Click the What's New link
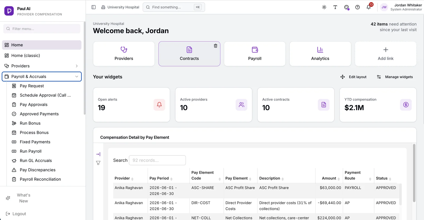This screenshot has height=220, width=424. pos(23,198)
